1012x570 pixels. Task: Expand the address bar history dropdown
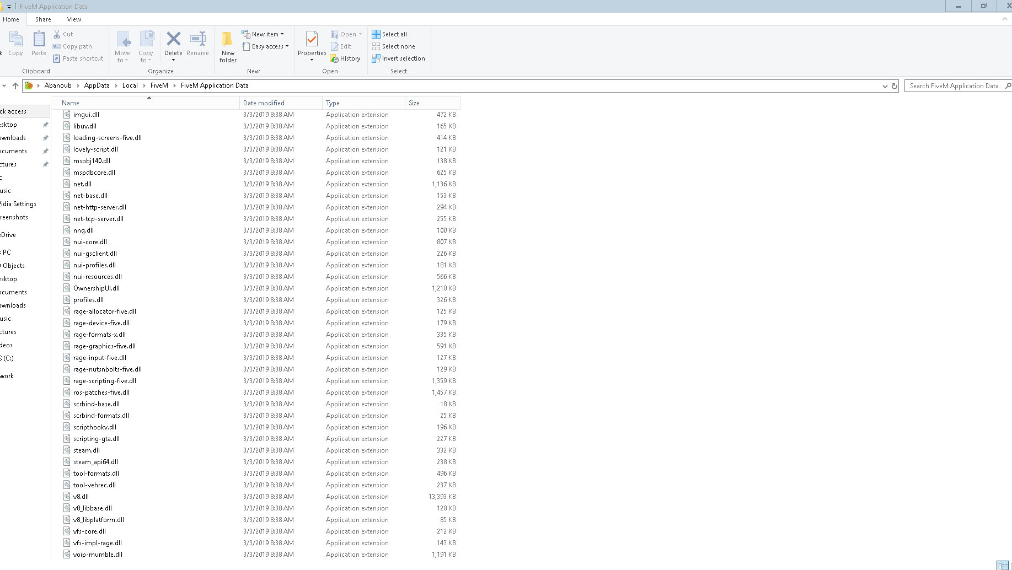pos(885,86)
